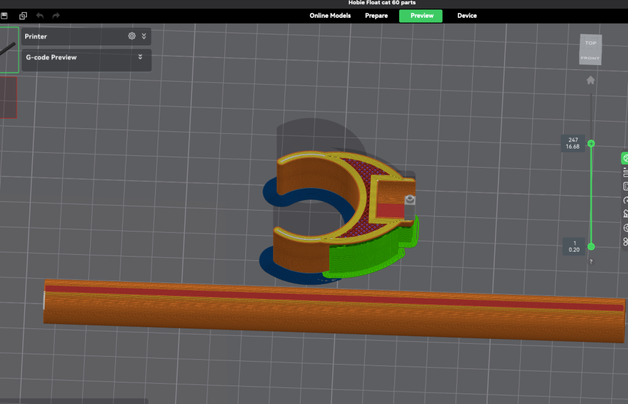
Task: Click the upper layer slider handle
Action: [591, 144]
